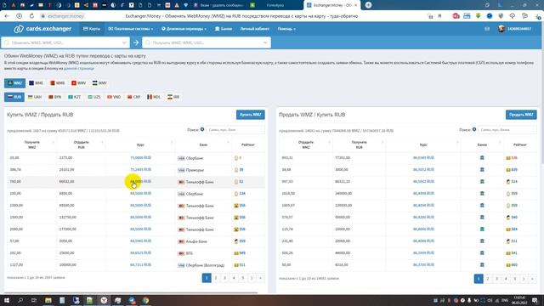Viewport: 544px width, 306px height.
Task: Click the rate link in ВТБ row
Action: click(140, 253)
